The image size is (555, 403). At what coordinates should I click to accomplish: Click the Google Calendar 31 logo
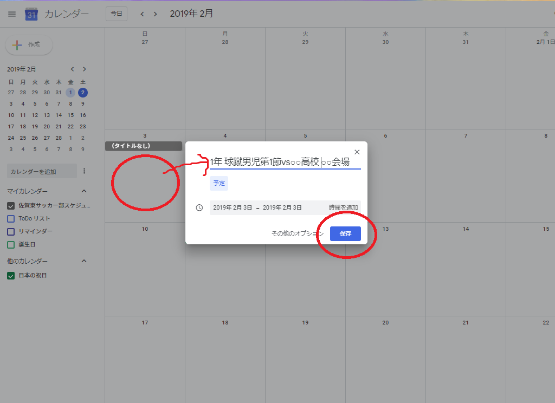click(x=31, y=14)
